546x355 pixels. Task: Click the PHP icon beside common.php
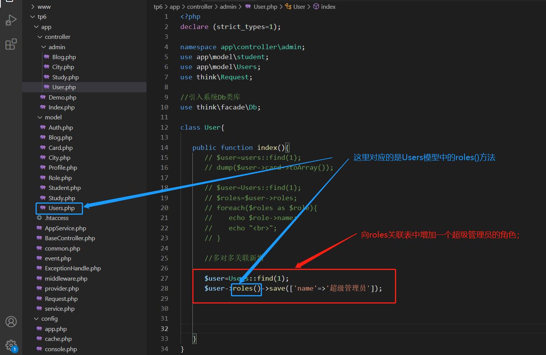pos(39,248)
